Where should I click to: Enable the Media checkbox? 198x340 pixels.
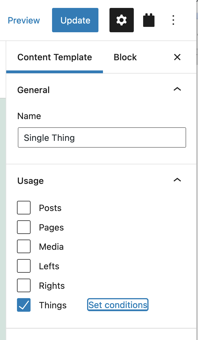[x=24, y=246]
